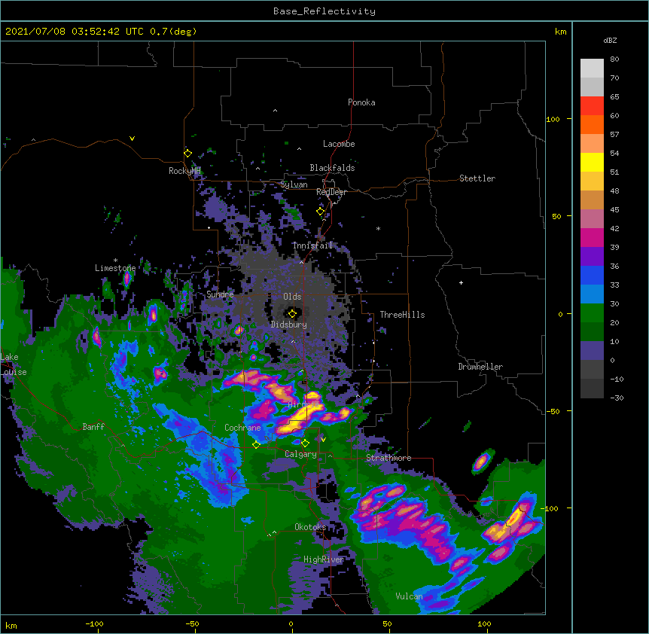This screenshot has height=634, width=649.
Task: Click the yellow diamond marker south of RedDeer
Action: (x=320, y=211)
